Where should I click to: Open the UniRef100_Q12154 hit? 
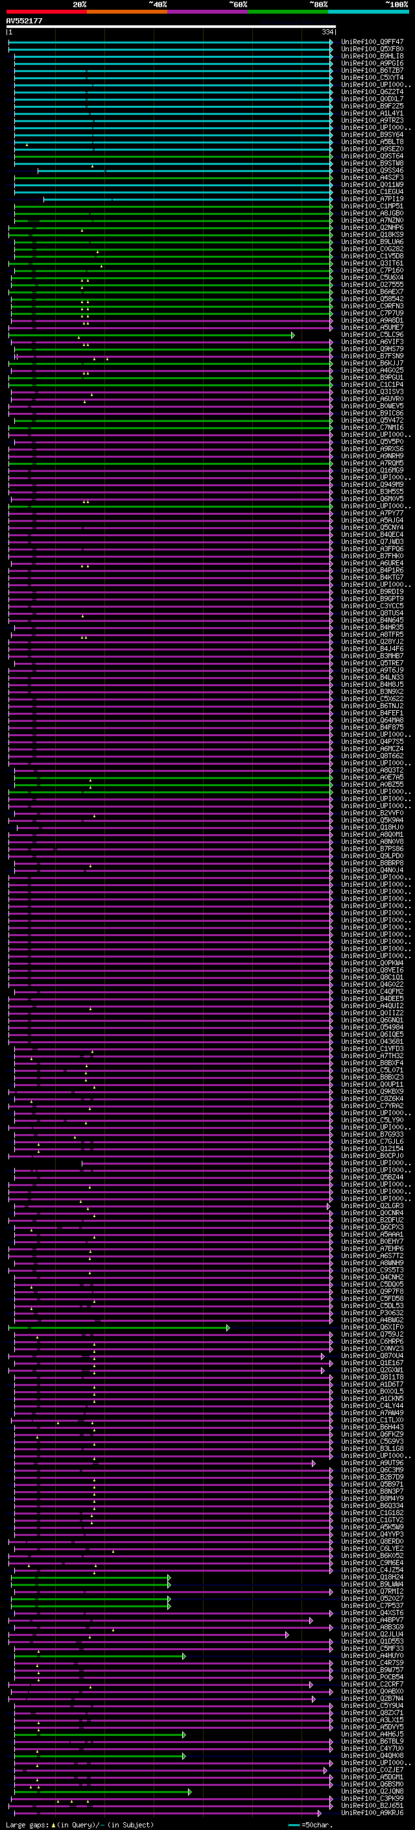372,1149
